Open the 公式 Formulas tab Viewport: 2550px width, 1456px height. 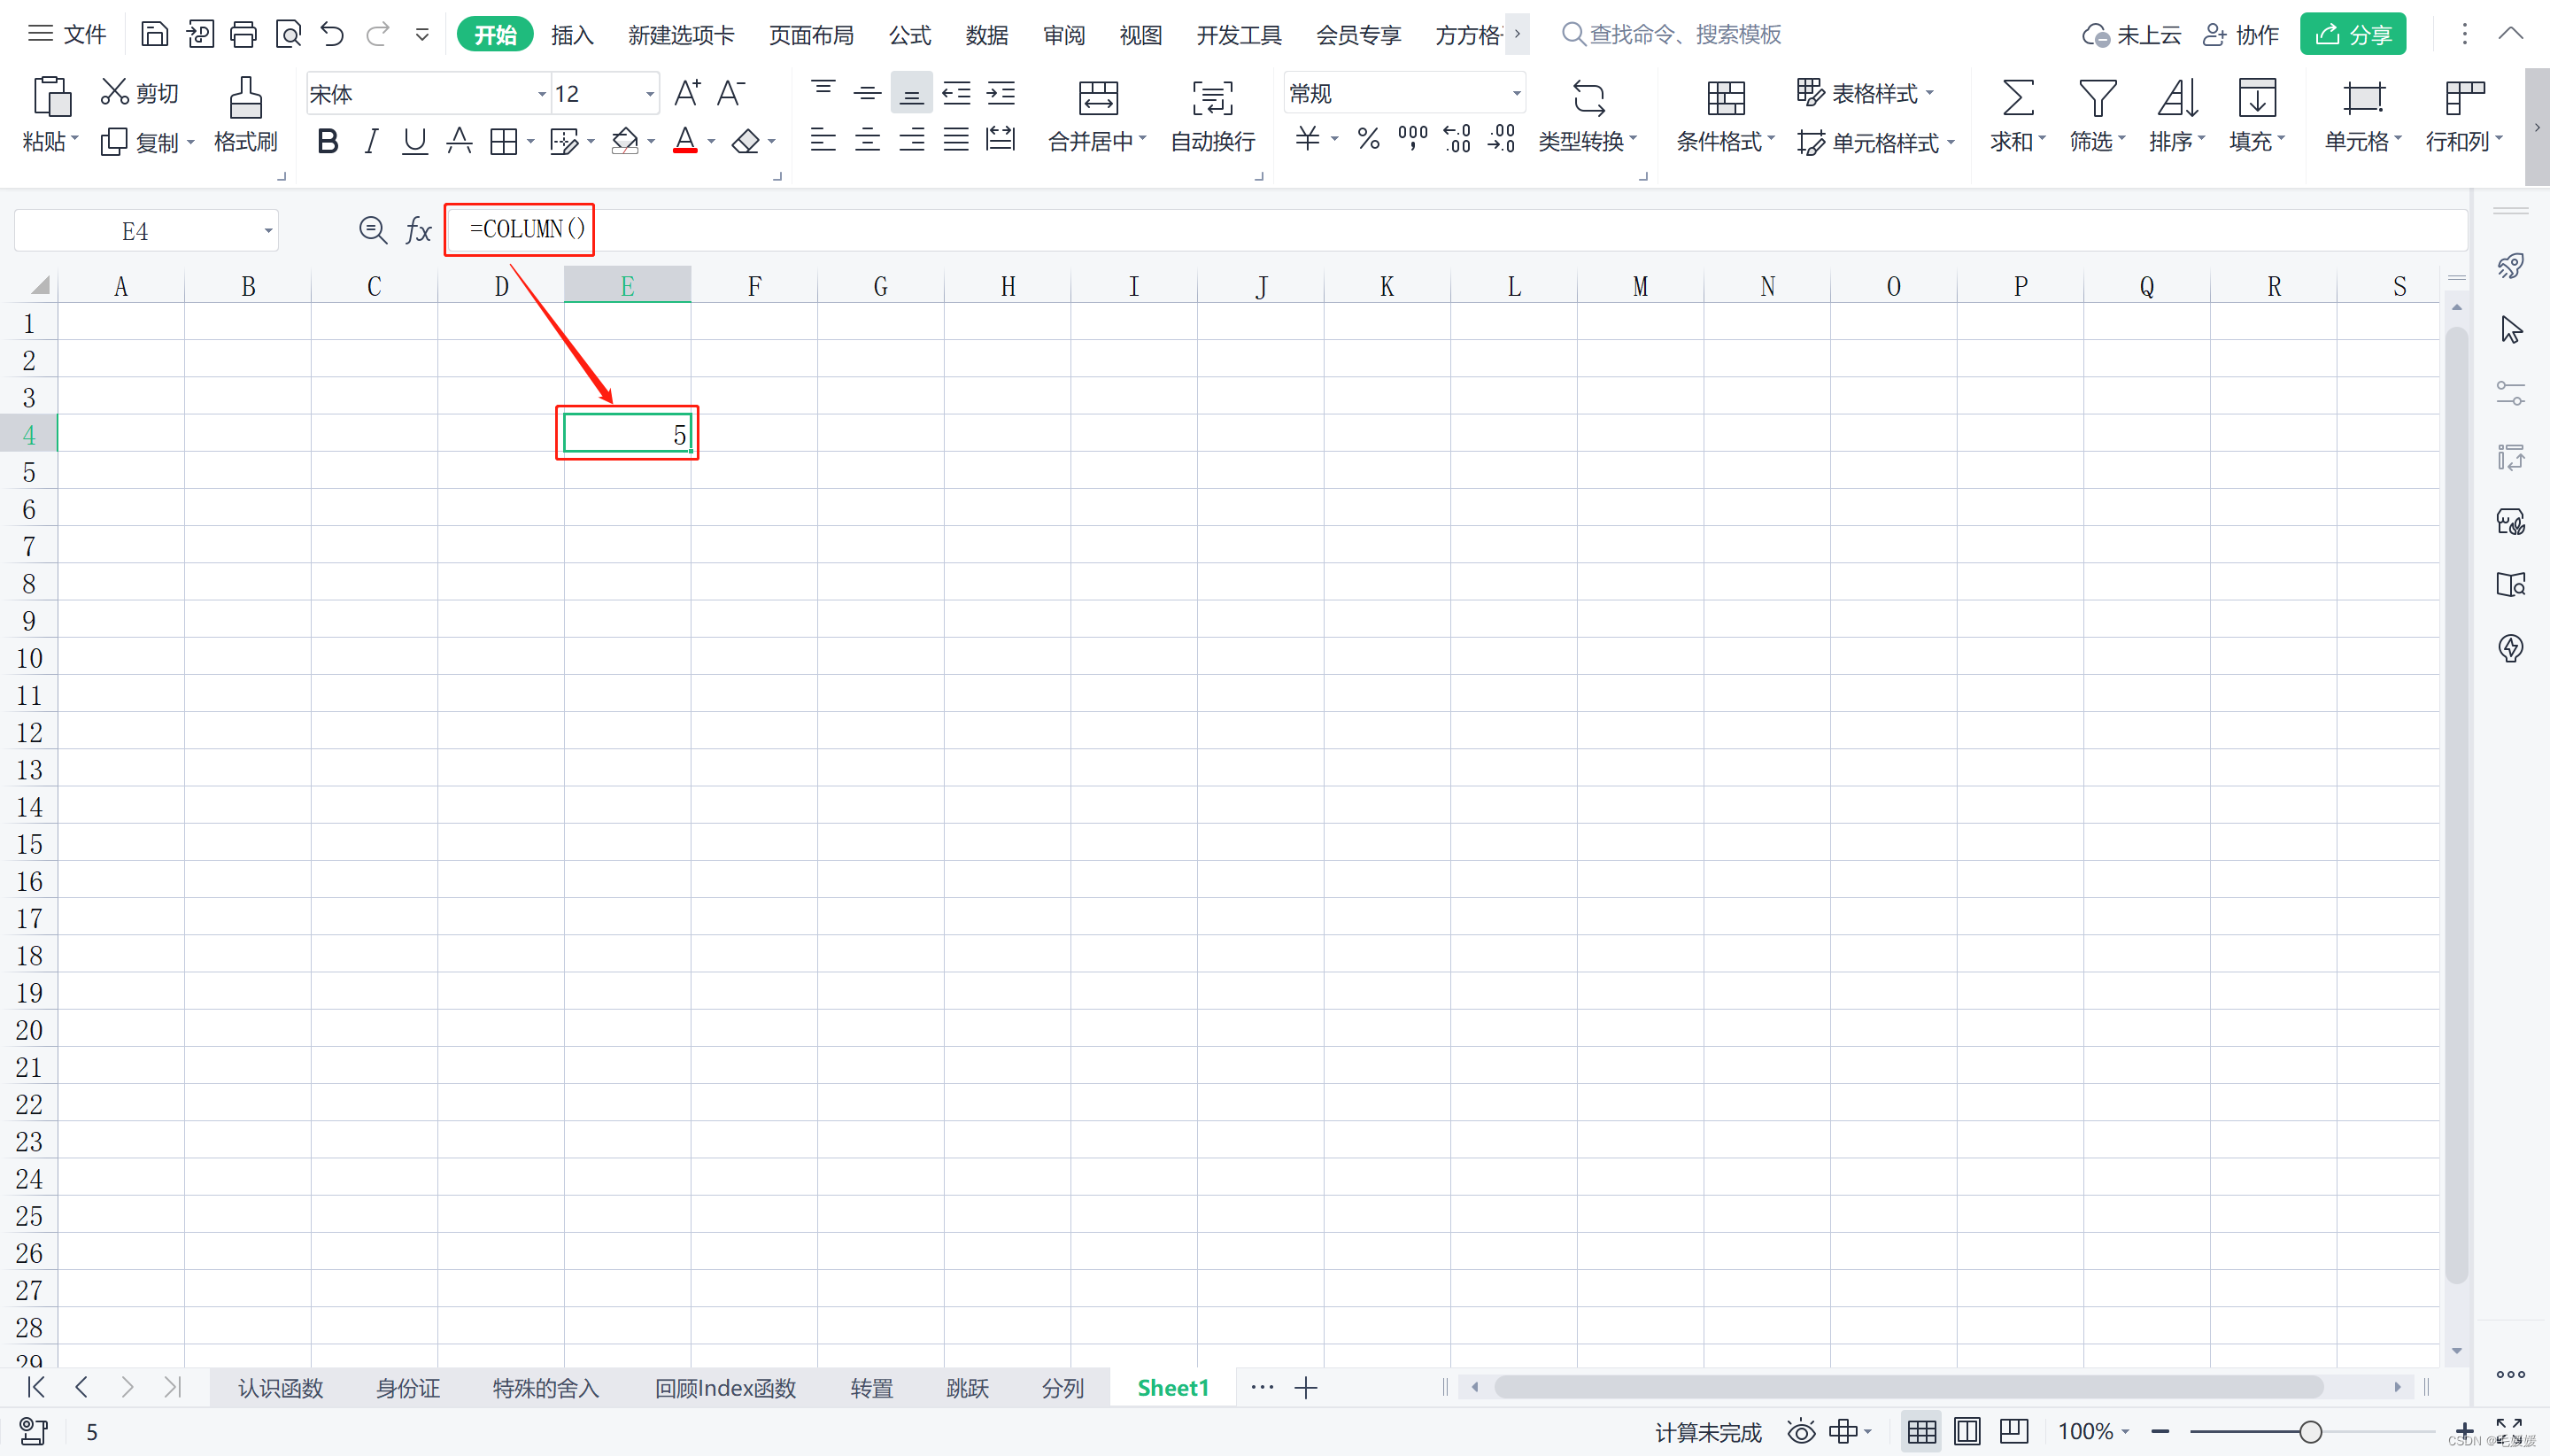[909, 35]
